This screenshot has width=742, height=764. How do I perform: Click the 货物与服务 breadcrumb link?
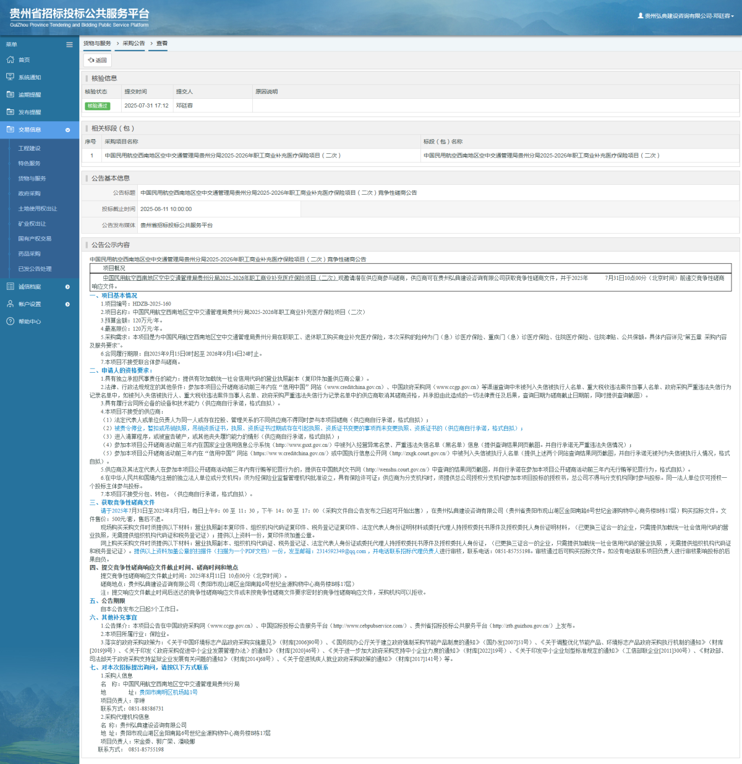(x=97, y=43)
